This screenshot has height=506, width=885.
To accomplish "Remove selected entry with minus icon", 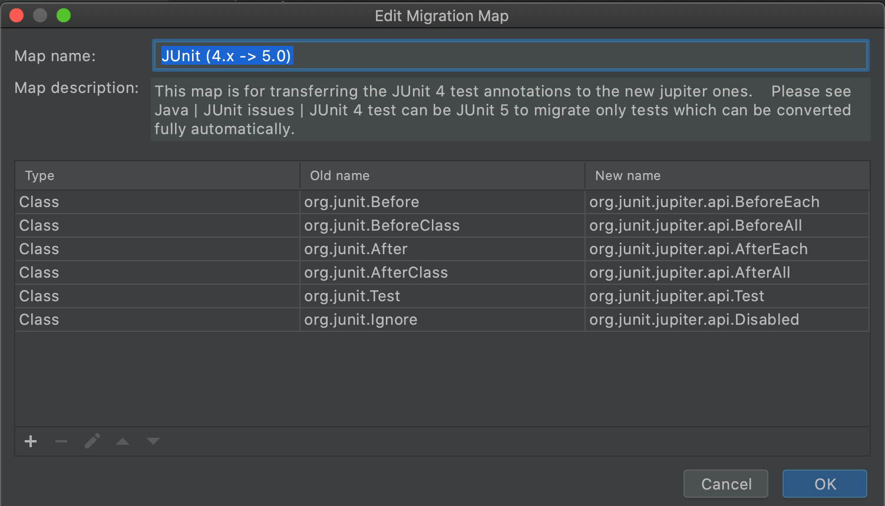I will [61, 441].
